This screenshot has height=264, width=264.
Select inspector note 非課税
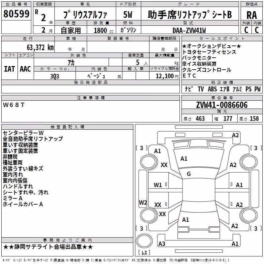(x=10, y=156)
